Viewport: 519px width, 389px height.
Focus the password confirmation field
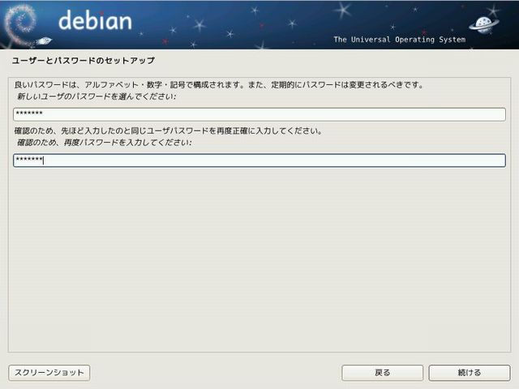(259, 160)
